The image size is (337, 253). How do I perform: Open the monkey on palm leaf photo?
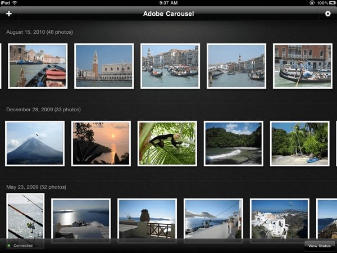point(167,143)
